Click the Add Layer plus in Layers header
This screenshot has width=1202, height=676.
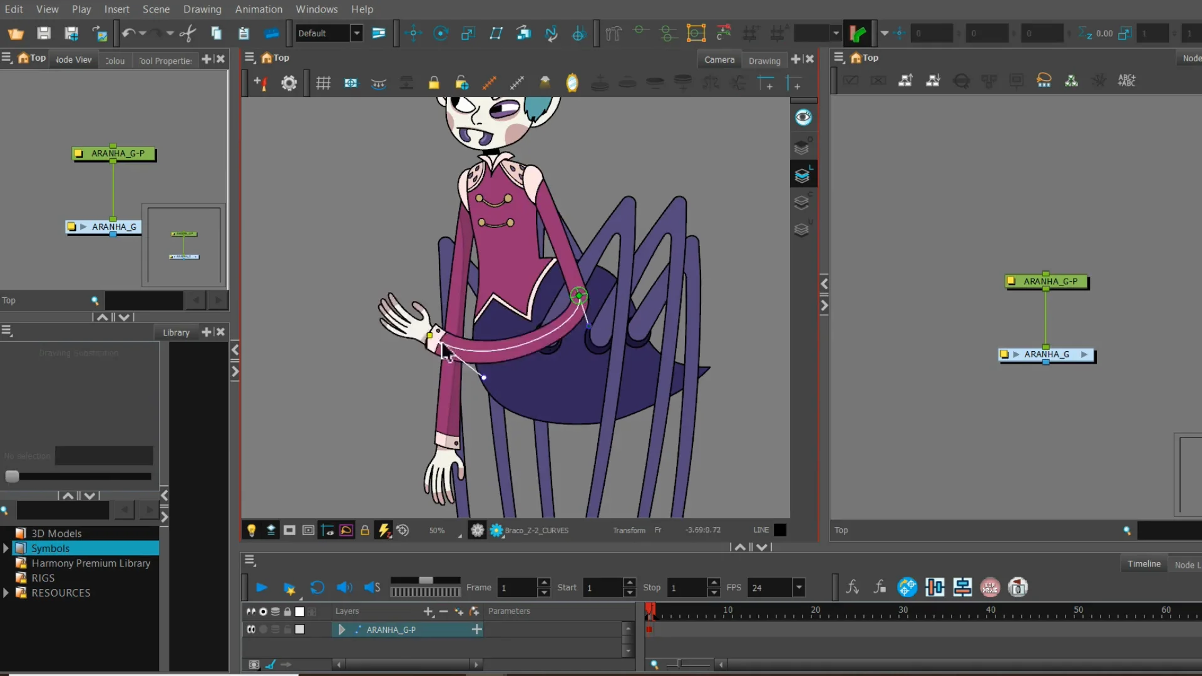(428, 612)
